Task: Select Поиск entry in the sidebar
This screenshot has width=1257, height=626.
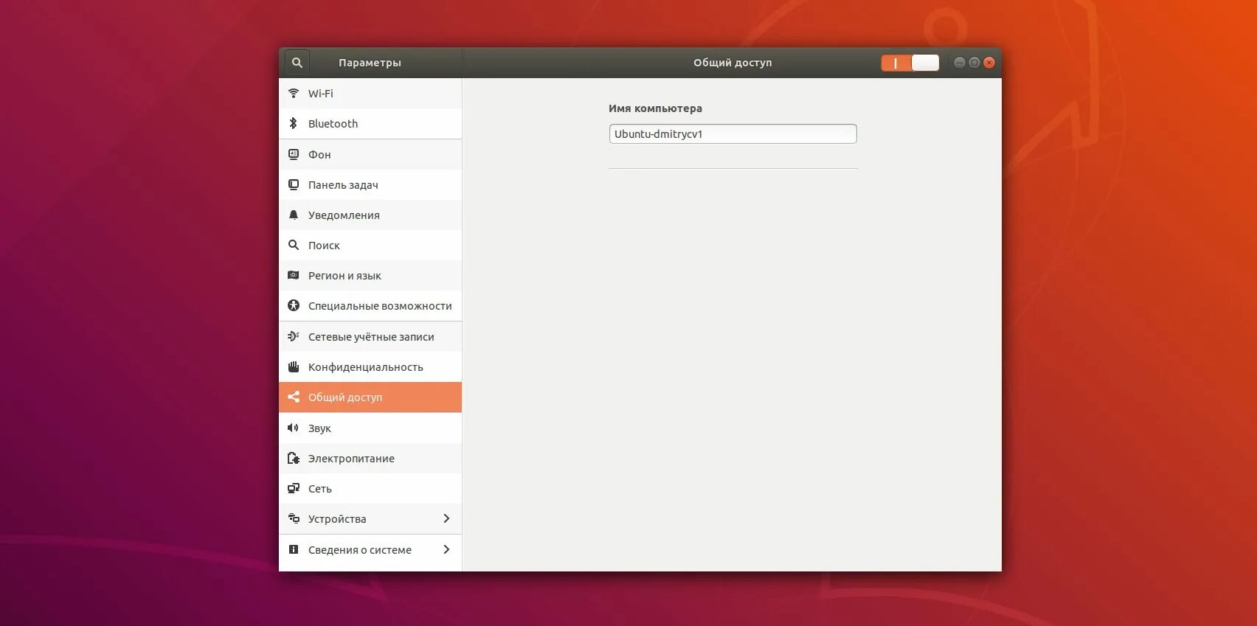Action: click(x=370, y=246)
